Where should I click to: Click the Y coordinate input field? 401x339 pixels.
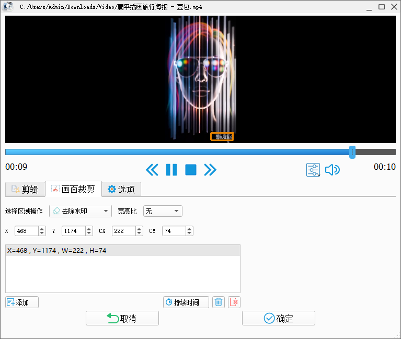tap(73, 231)
